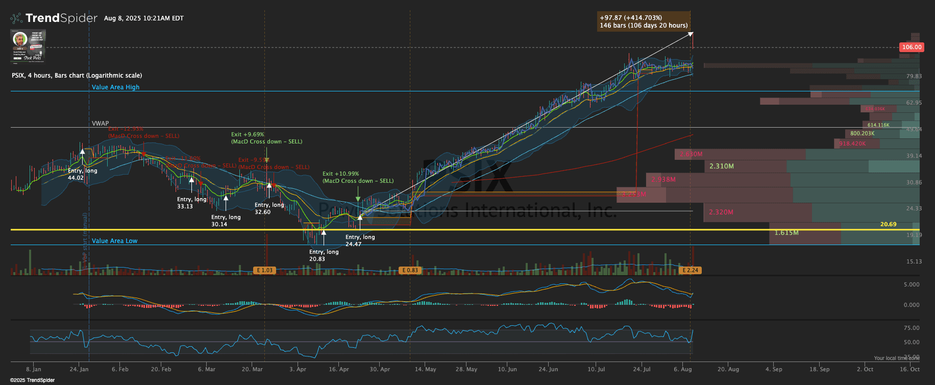Click the PSIX chart title text
935x385 pixels.
tap(77, 76)
